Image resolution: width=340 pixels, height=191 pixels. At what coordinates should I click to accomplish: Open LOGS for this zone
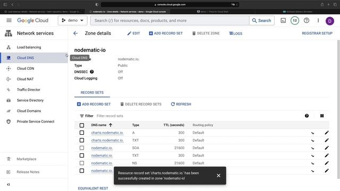[236, 33]
